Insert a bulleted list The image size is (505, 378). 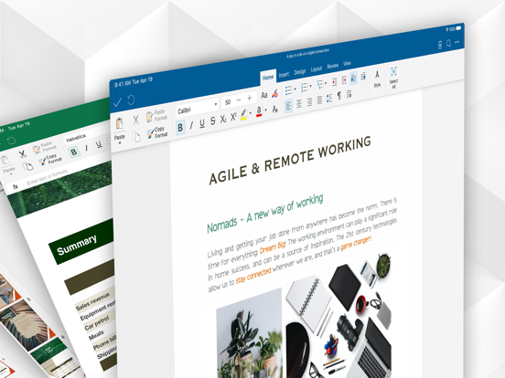[x=288, y=90]
